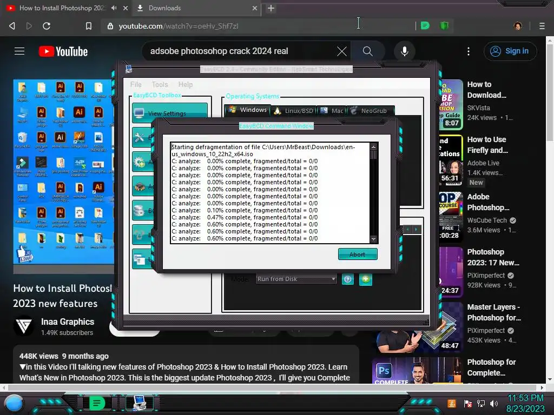
Task: Start voice search with the microphone
Action: (405, 51)
